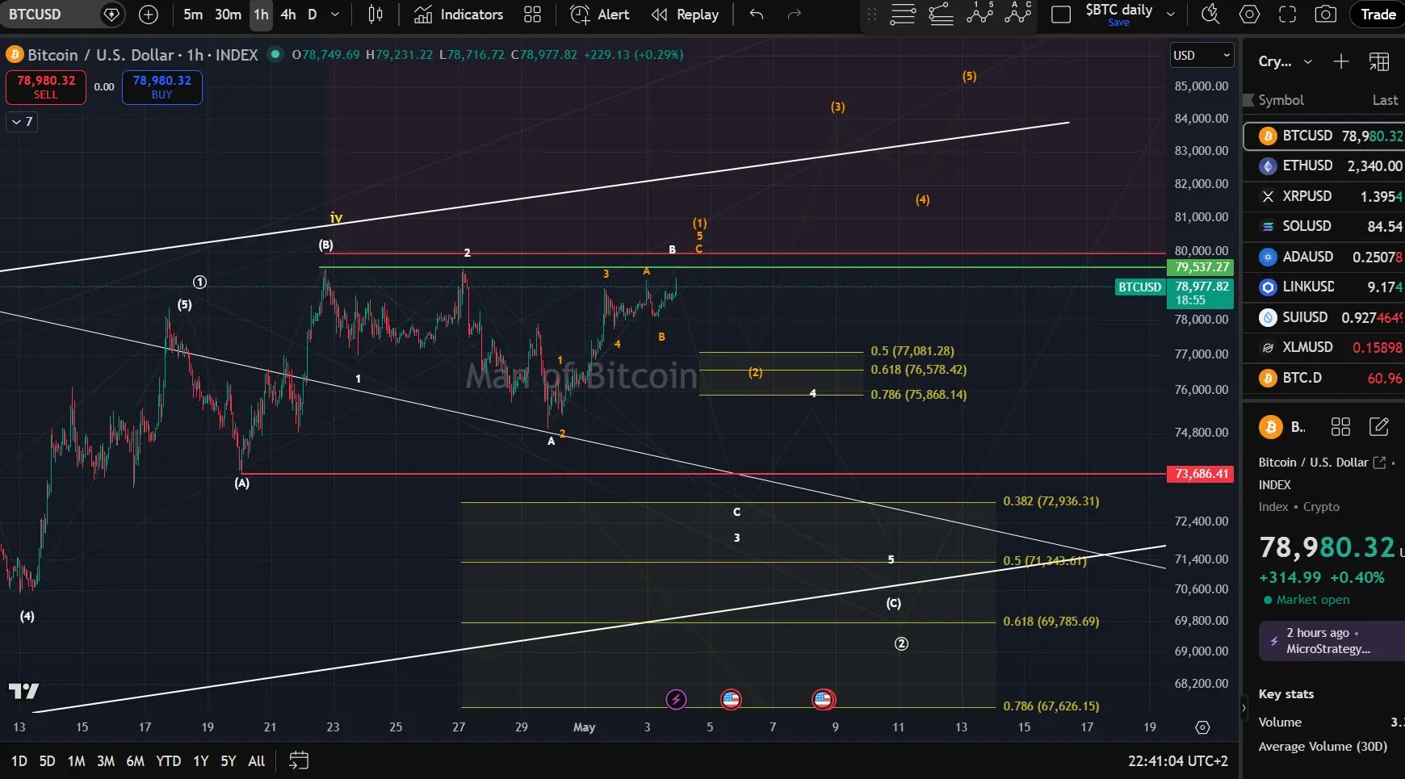Viewport: 1405px width, 779px height.
Task: Open the watchlist advanced view table icon
Action: pyautogui.click(x=1379, y=61)
